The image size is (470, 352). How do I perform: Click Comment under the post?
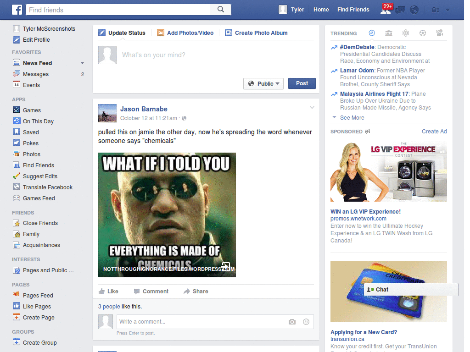point(151,291)
